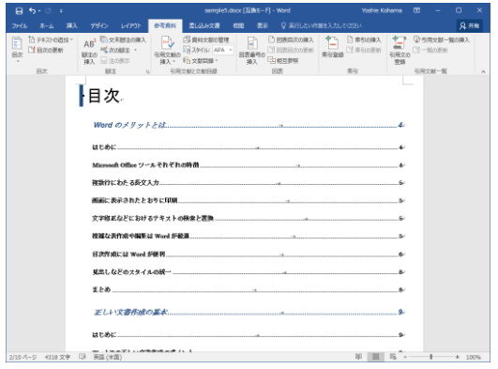Click 引用文の登録 mark citation
The height and width of the screenshot is (369, 498).
(400, 51)
